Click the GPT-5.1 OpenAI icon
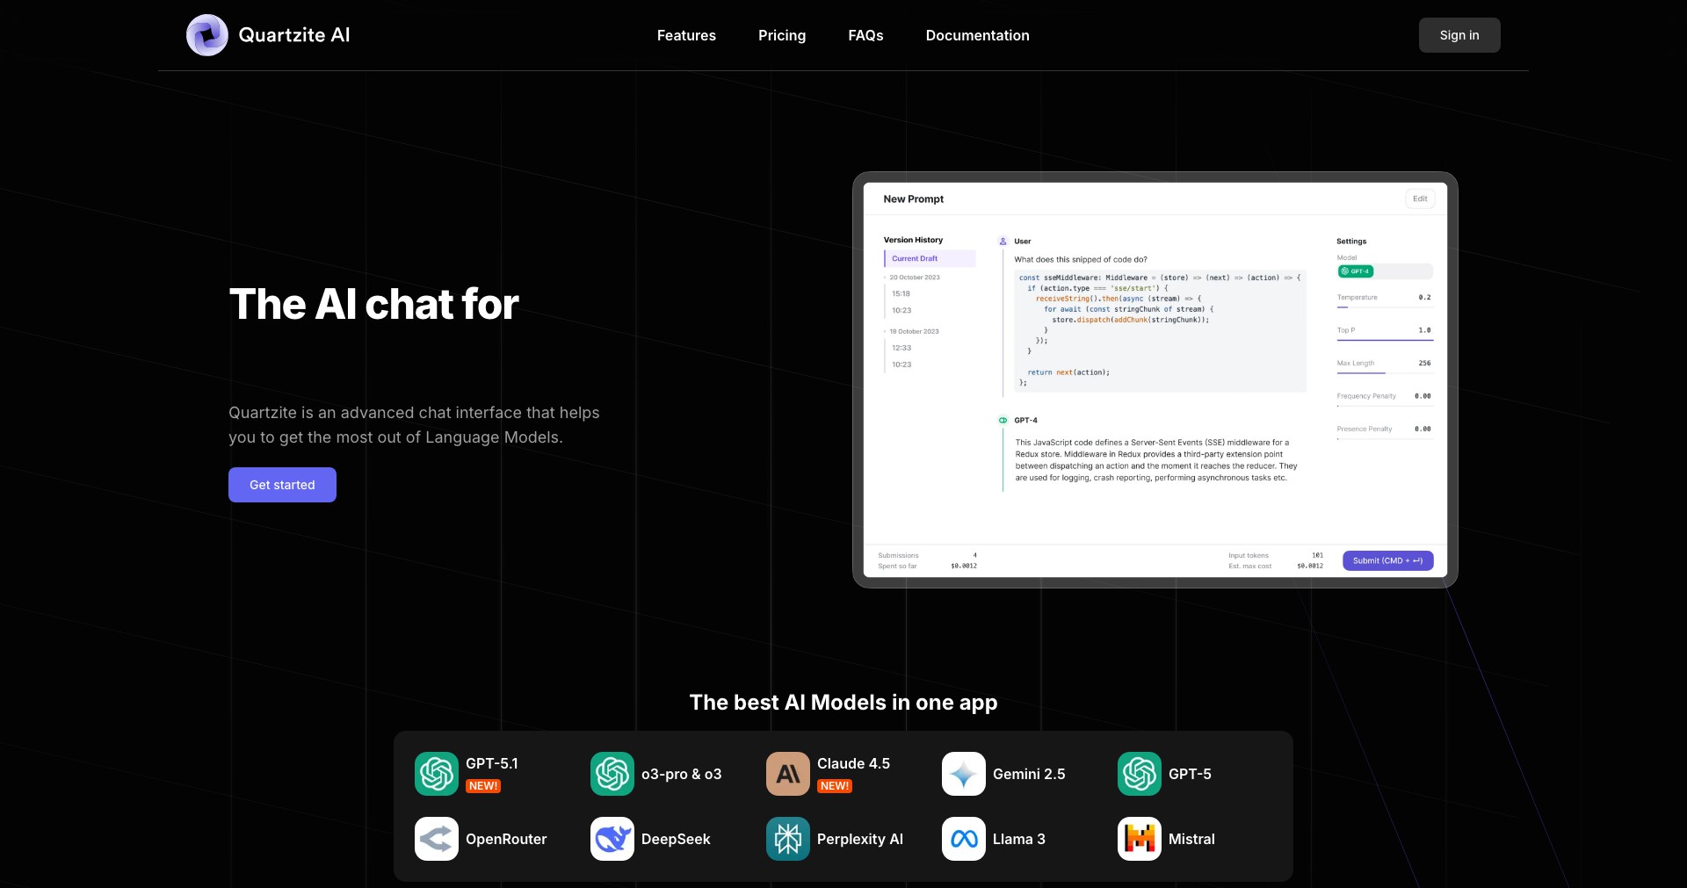The width and height of the screenshot is (1687, 888). click(437, 774)
